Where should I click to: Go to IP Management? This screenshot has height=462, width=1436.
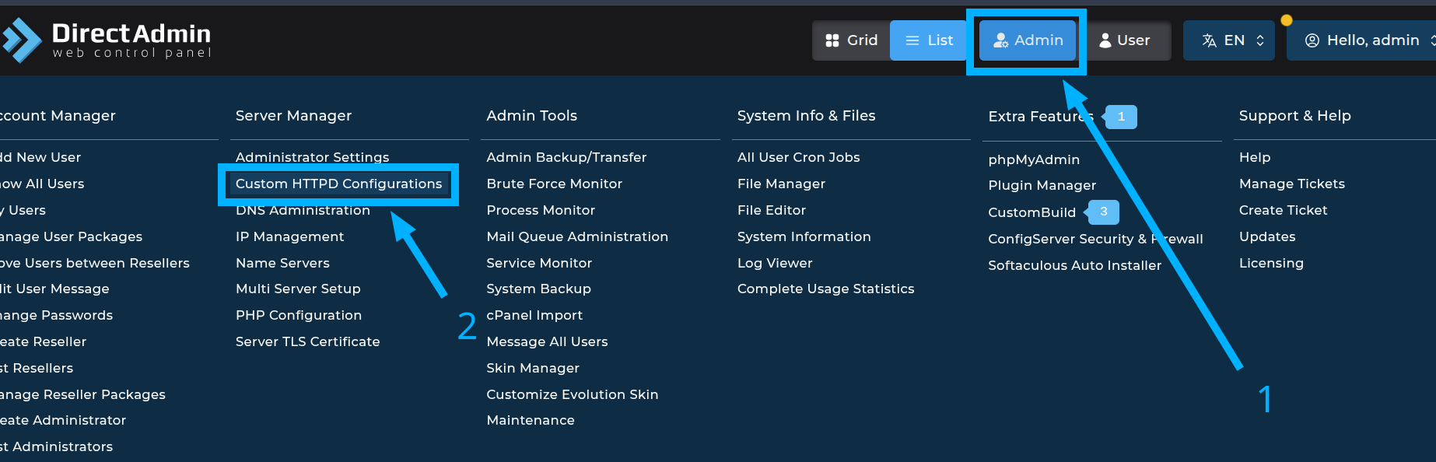[x=289, y=236]
